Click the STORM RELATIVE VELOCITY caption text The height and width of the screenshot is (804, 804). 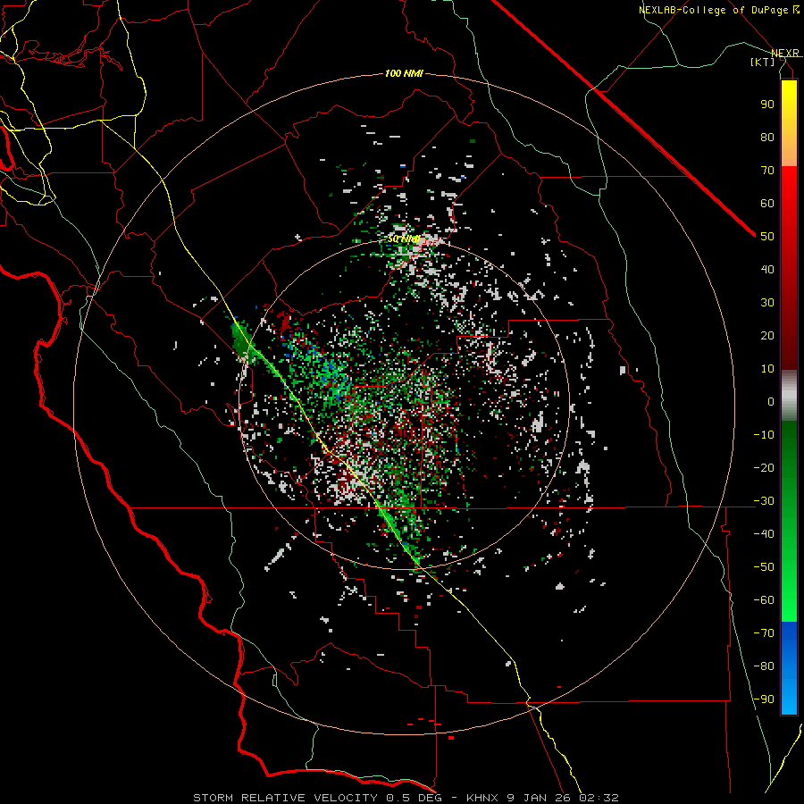point(286,798)
